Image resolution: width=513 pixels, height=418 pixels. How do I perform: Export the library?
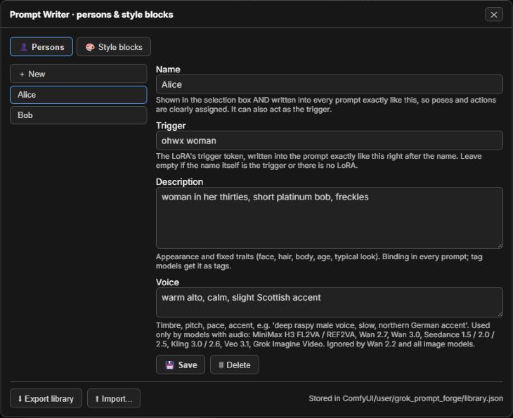[46, 398]
